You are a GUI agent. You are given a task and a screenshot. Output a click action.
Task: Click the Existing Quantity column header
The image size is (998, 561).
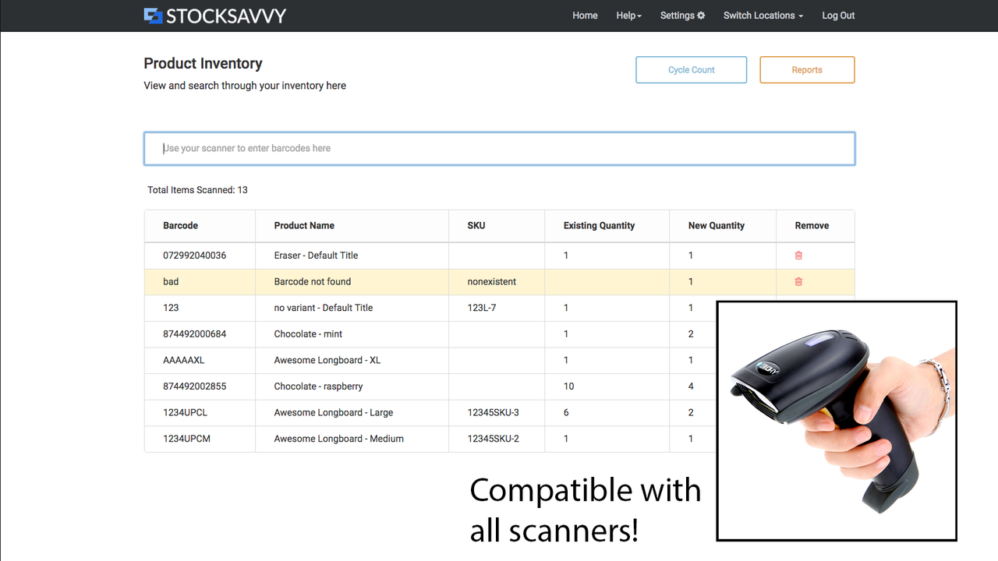599,225
